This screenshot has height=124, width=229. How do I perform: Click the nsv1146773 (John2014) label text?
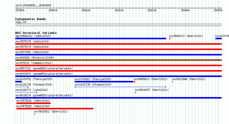(x=32, y=90)
